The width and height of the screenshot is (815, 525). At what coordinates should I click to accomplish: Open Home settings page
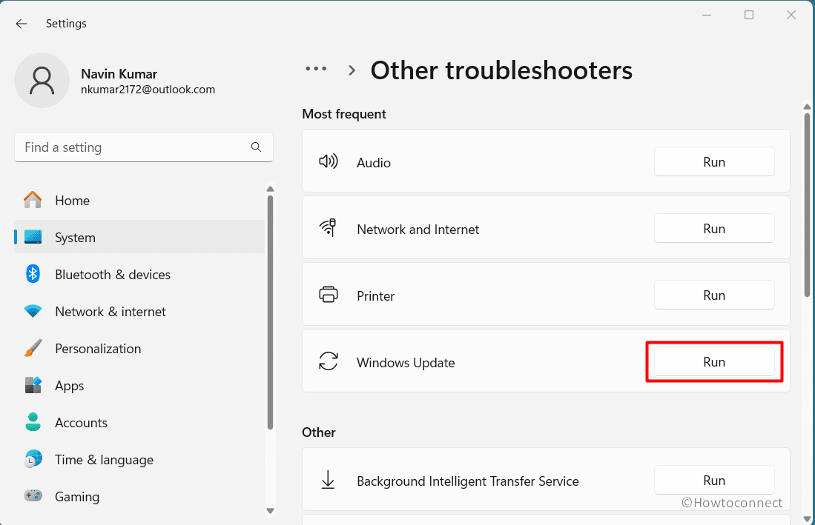pyautogui.click(x=139, y=200)
